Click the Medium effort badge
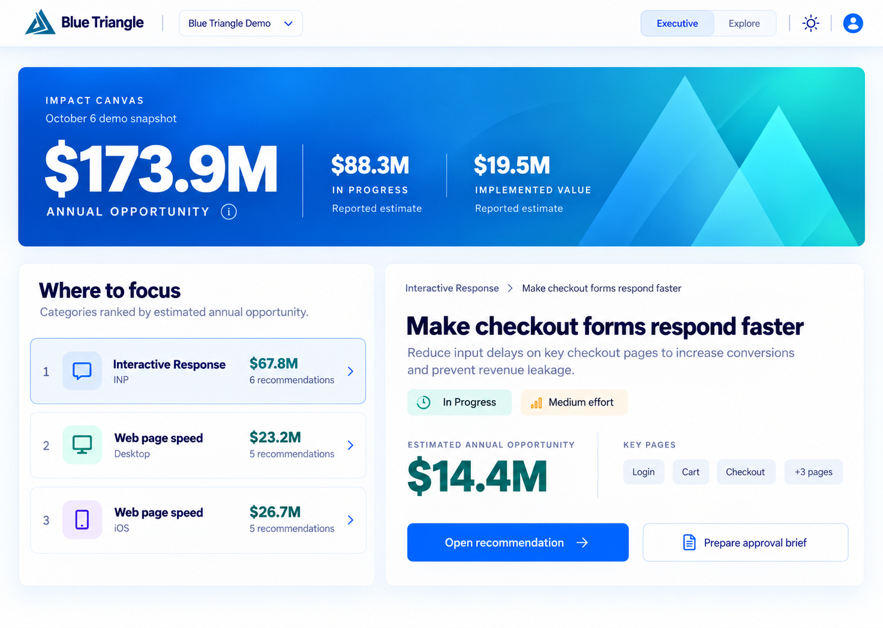This screenshot has height=628, width=883. tap(574, 402)
